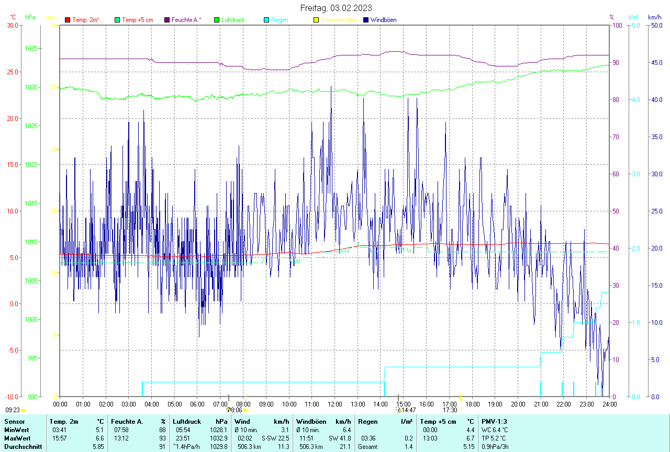670x452 pixels.
Task: Select the 'Sonnenschein' legend label
Action: pyautogui.click(x=339, y=20)
